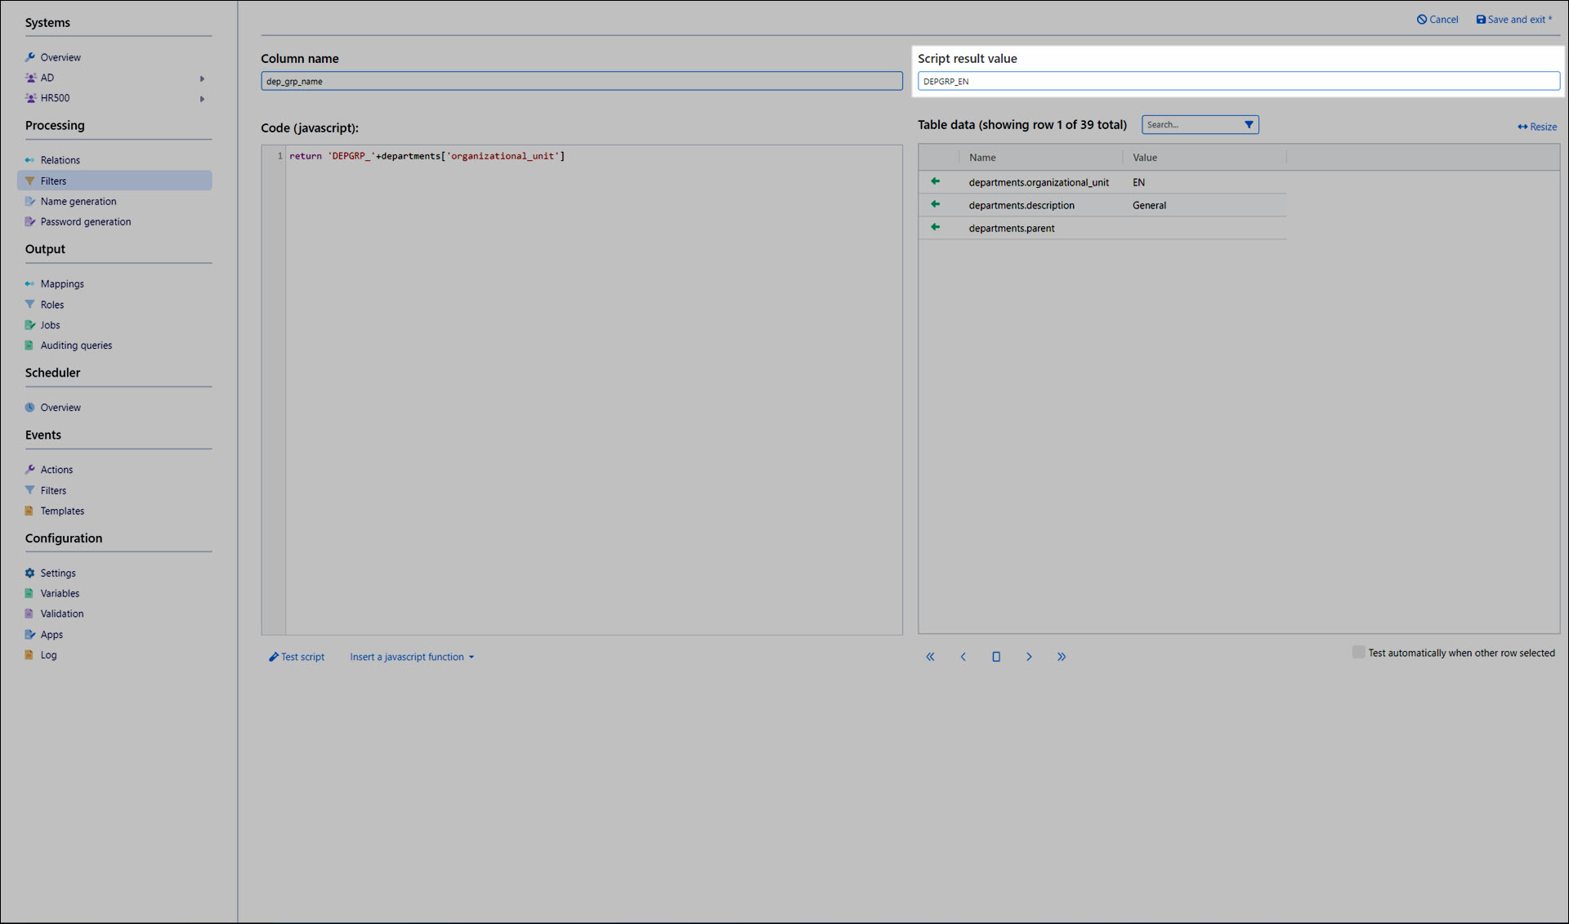Click the Column name input field
The width and height of the screenshot is (1569, 924).
click(581, 81)
